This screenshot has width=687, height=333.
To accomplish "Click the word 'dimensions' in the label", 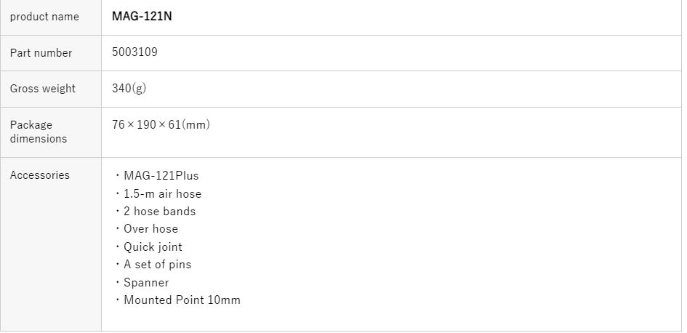I will (39, 139).
